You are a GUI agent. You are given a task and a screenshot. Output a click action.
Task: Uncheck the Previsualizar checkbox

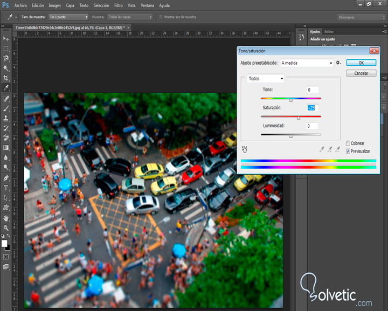click(x=348, y=151)
